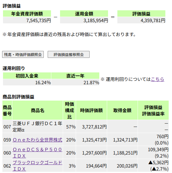Click the 初回入金来 header cell

tap(27, 76)
